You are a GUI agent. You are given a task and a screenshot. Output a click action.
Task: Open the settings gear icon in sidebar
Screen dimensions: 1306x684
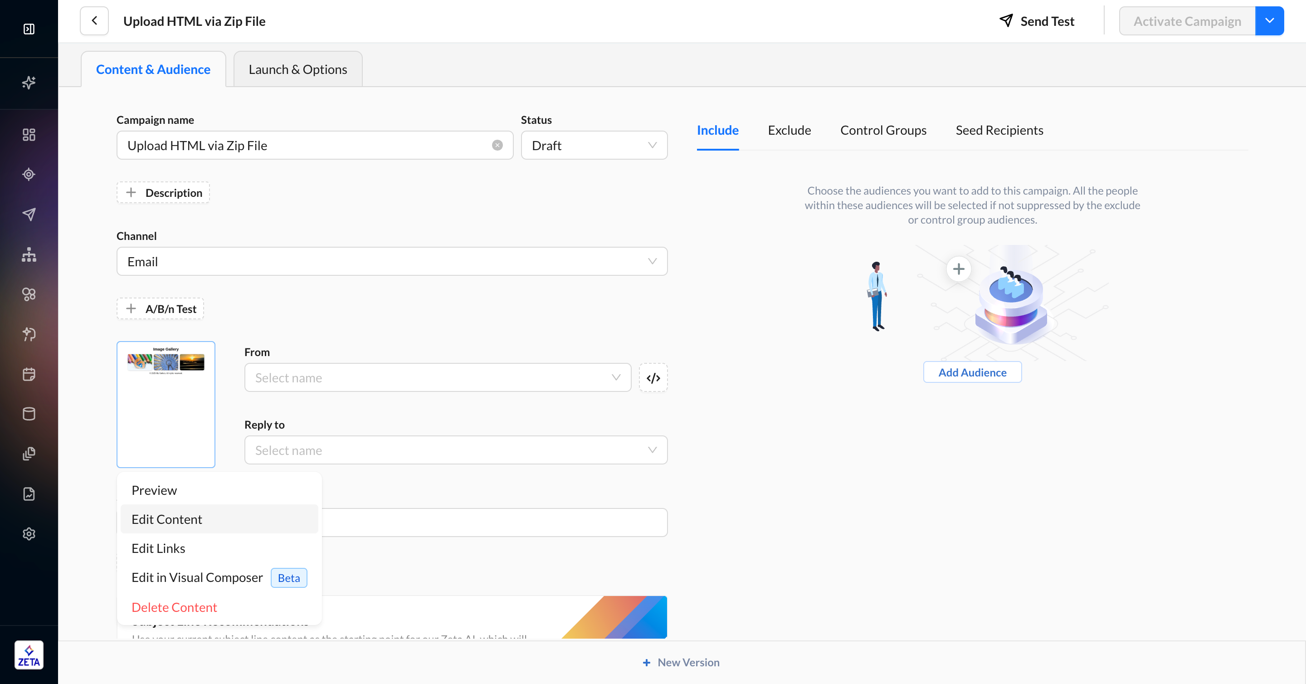click(x=29, y=533)
